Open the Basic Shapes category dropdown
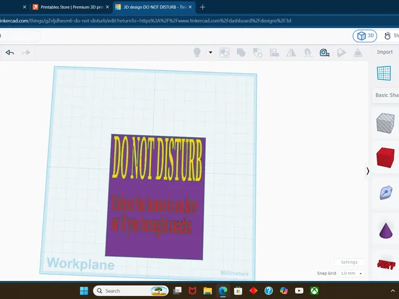Image resolution: width=399 pixels, height=299 pixels. [x=387, y=95]
